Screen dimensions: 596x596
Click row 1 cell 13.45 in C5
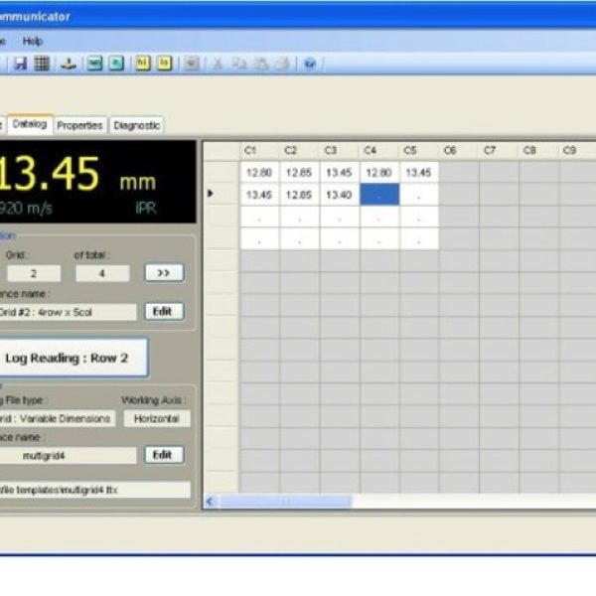point(419,173)
